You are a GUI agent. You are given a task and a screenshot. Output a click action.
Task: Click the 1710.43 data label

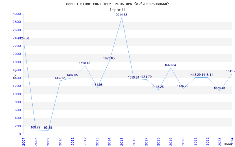coord(85,63)
